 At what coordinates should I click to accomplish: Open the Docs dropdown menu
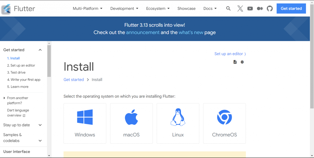tap(210, 8)
